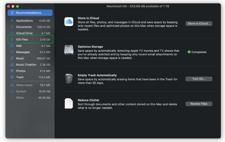This screenshot has width=225, height=142.
Task: Click the Photos sidebar icon
Action: (12, 71)
